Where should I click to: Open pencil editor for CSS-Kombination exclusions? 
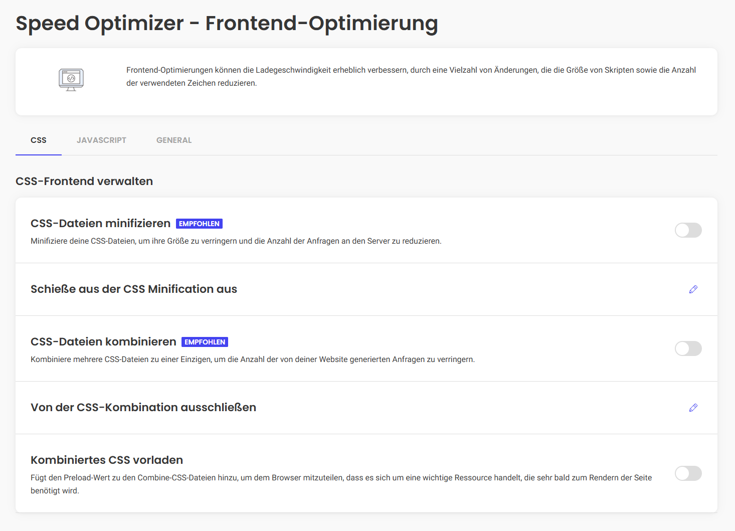[693, 408]
